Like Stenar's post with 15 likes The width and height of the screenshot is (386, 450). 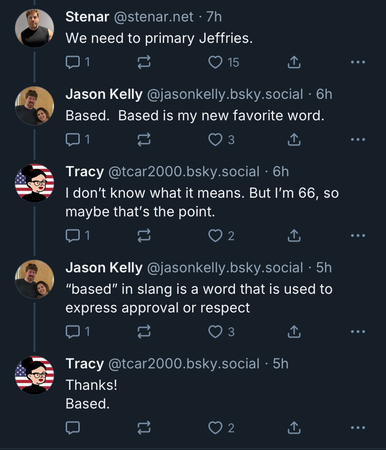point(215,62)
